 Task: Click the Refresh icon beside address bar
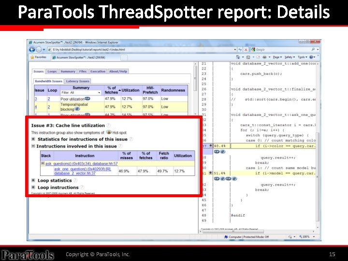tap(240, 50)
